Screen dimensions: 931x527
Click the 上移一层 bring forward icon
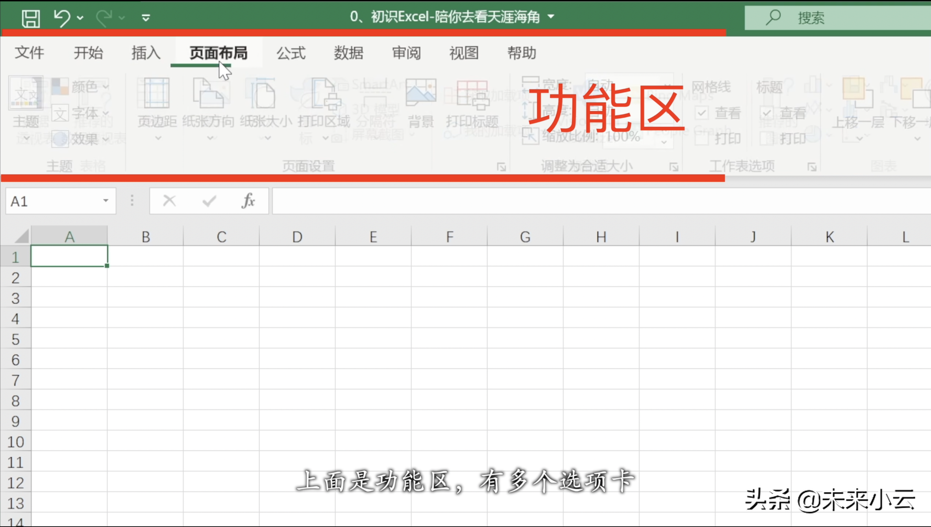tap(858, 93)
